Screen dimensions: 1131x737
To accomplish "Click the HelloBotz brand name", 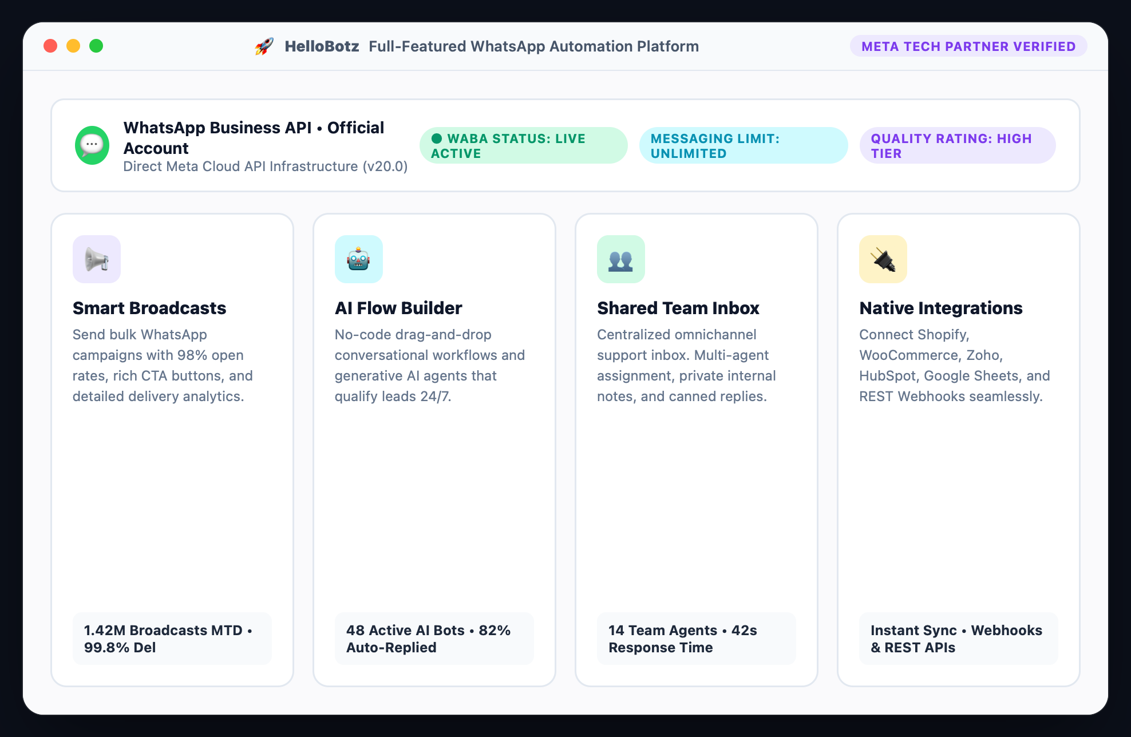I will click(322, 46).
